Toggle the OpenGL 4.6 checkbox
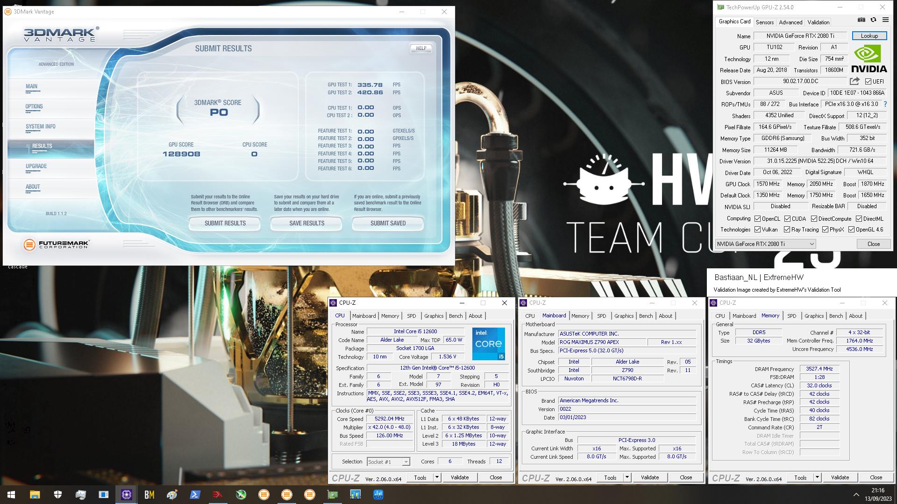 (851, 230)
